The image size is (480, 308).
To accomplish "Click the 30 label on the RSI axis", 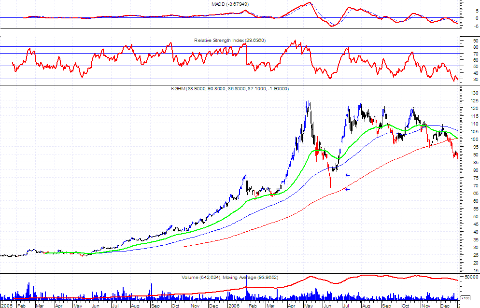I will 476,80.
